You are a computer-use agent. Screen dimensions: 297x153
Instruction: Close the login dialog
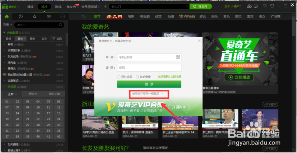[199, 41]
